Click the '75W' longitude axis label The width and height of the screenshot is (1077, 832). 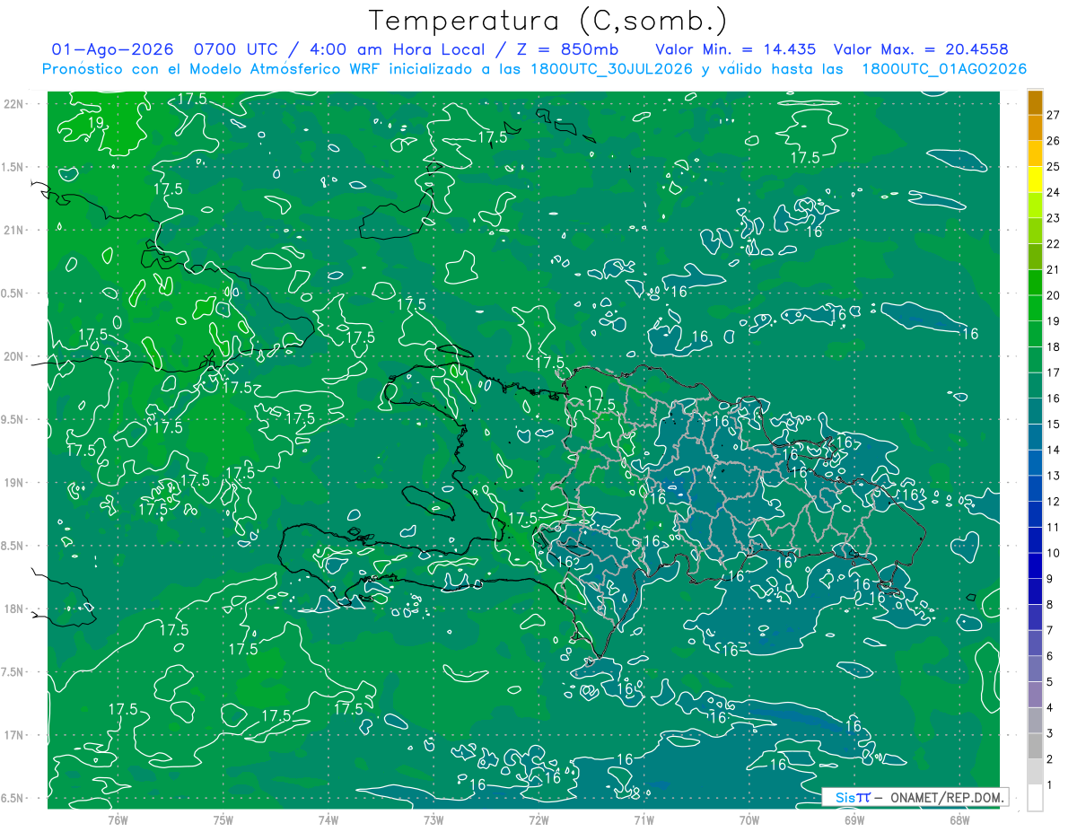point(223,820)
